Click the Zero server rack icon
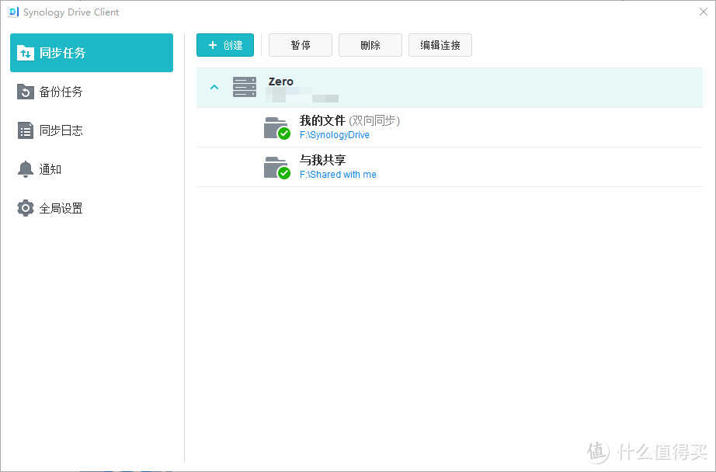Viewport: 716px width, 472px height. pos(245,87)
